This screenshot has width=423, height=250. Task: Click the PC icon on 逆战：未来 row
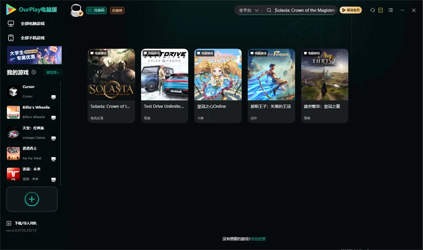click(x=53, y=180)
